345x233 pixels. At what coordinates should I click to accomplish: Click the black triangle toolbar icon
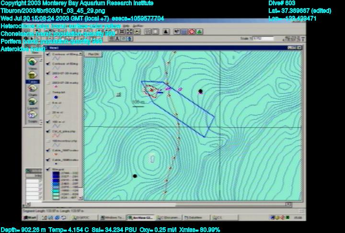pos(166,31)
